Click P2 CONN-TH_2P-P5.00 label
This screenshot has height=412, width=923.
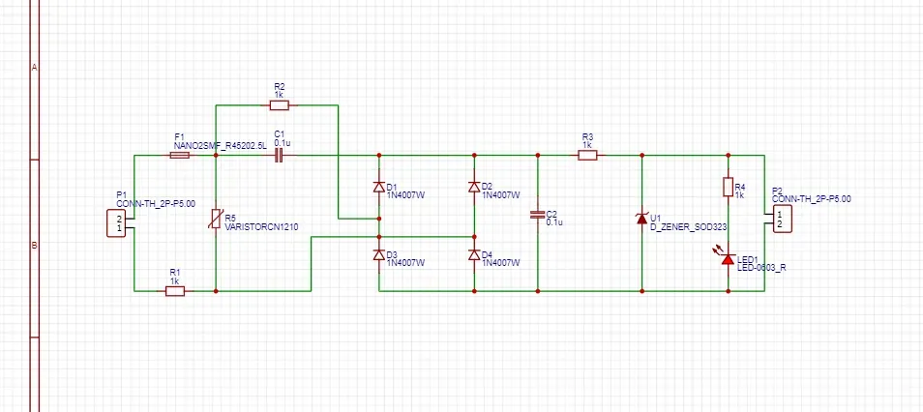click(x=811, y=199)
